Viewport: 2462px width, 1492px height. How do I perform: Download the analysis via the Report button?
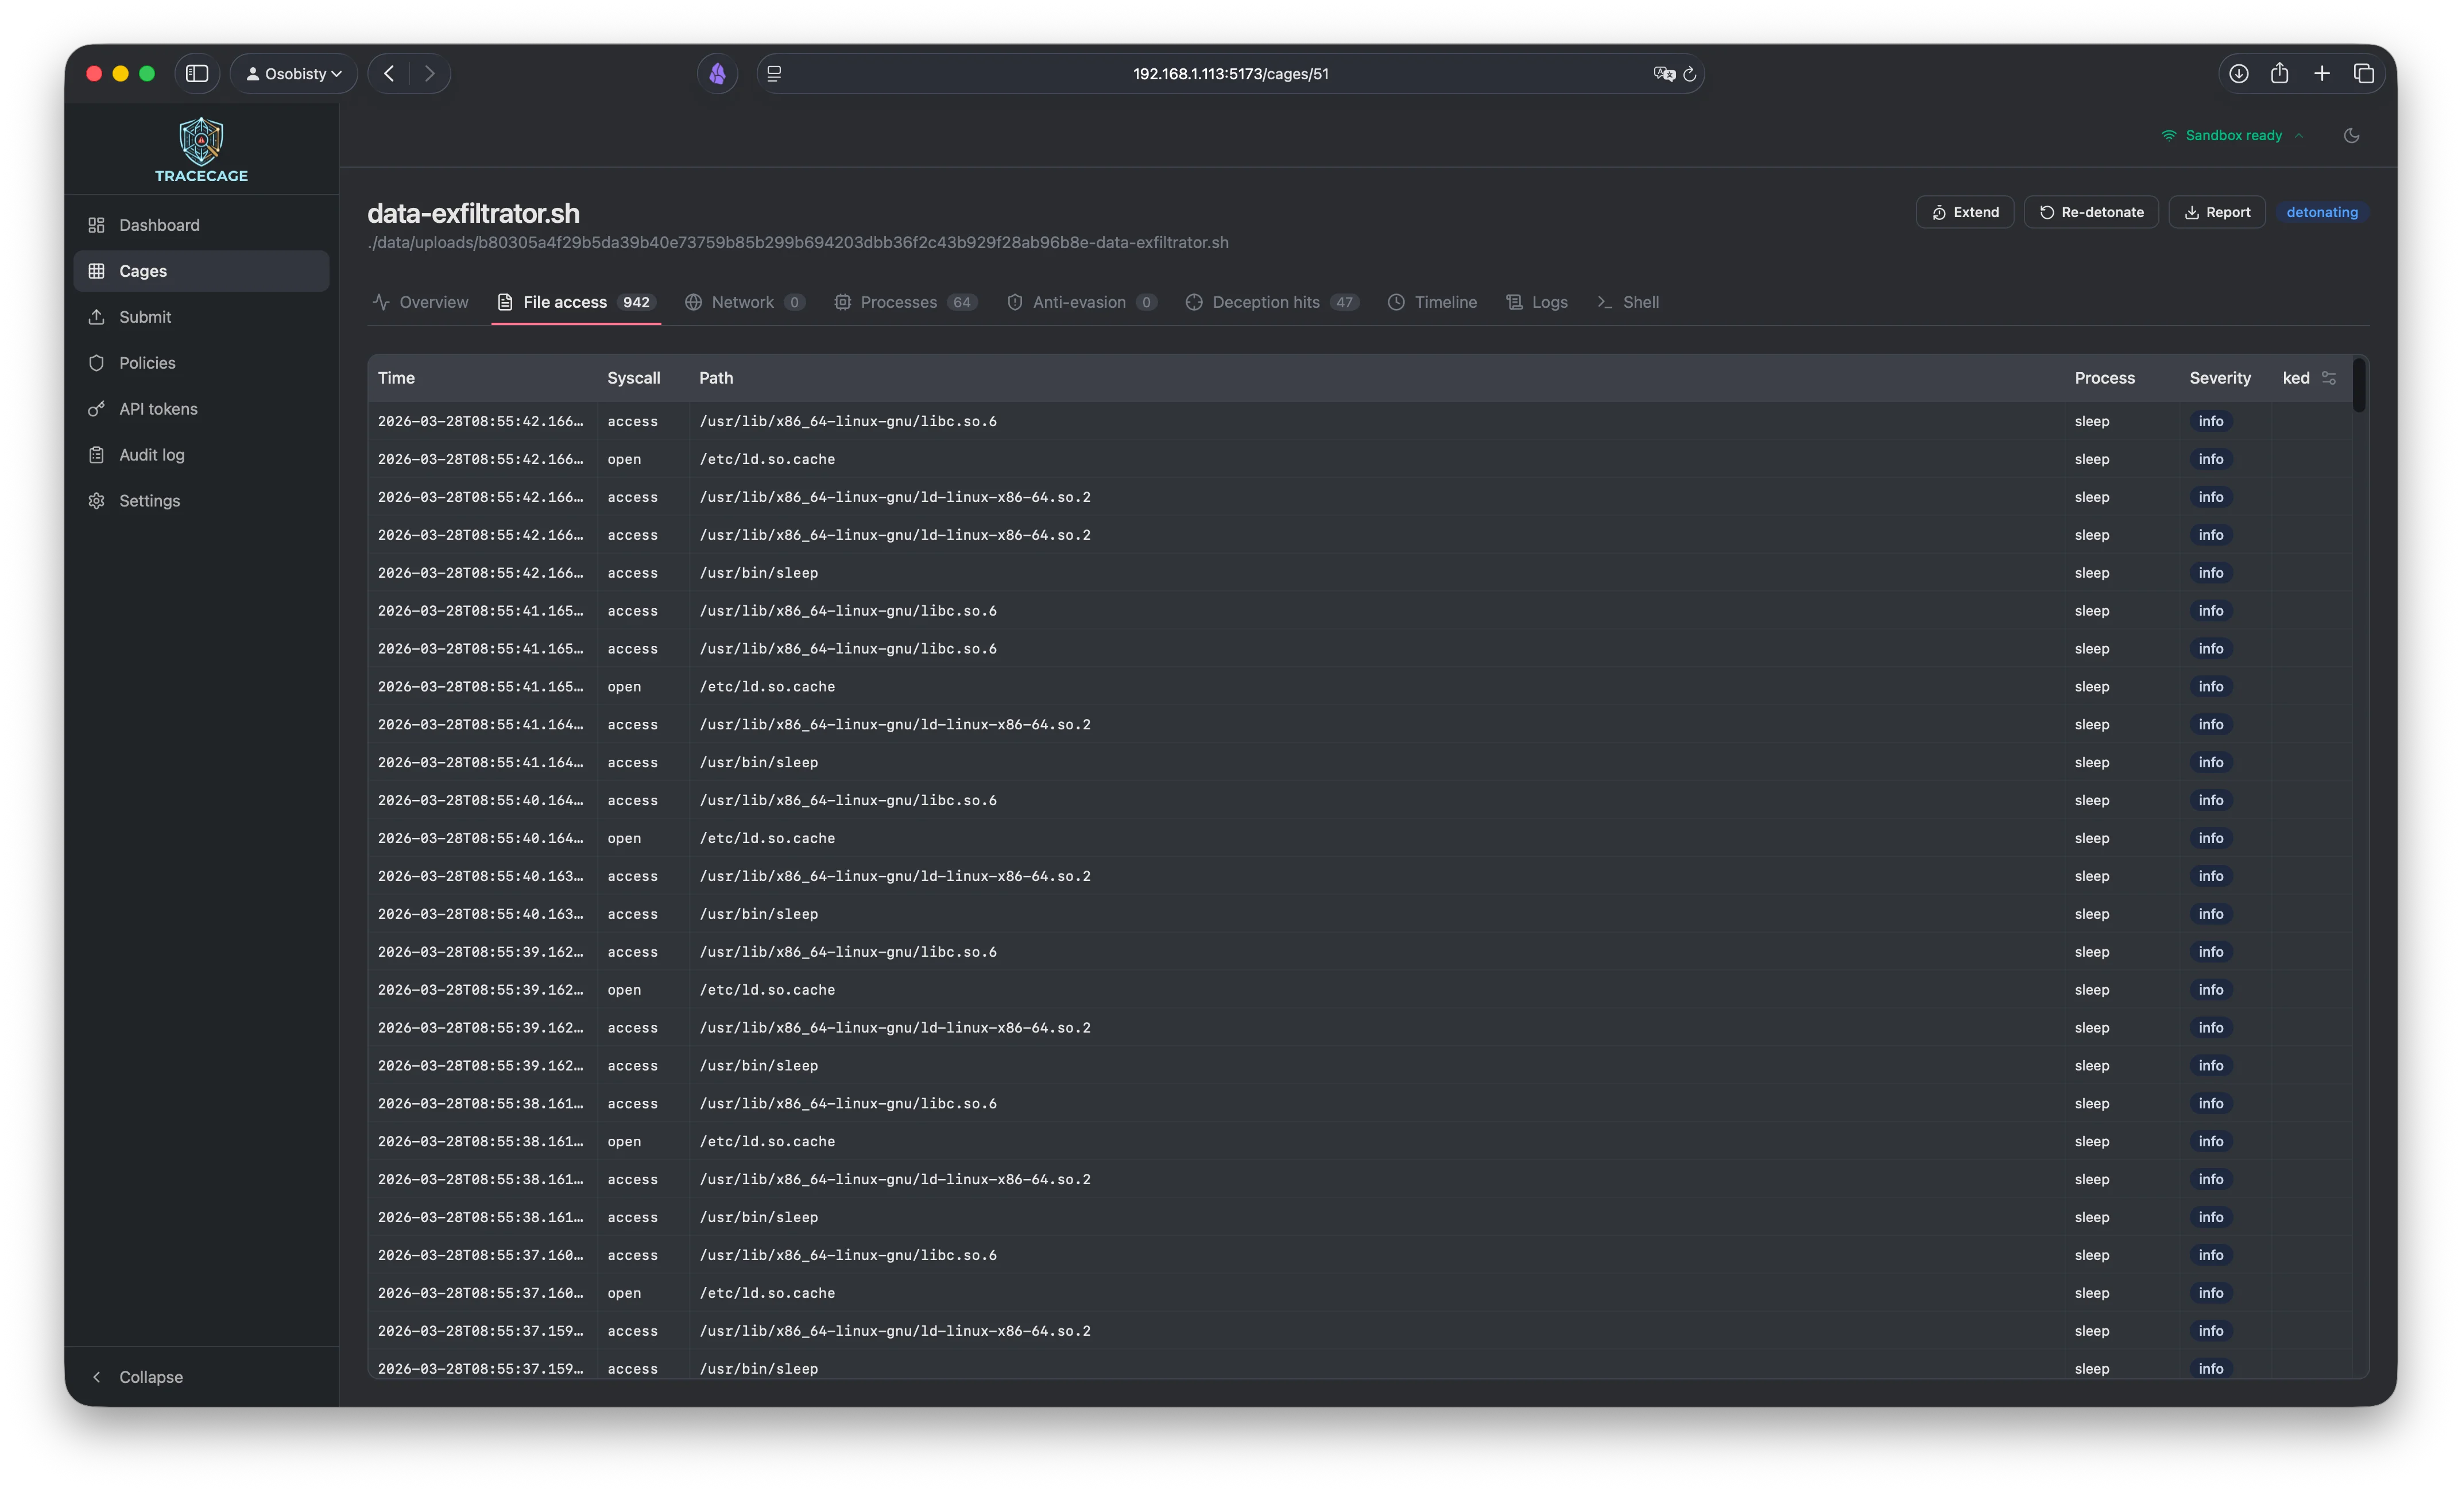coord(2217,211)
